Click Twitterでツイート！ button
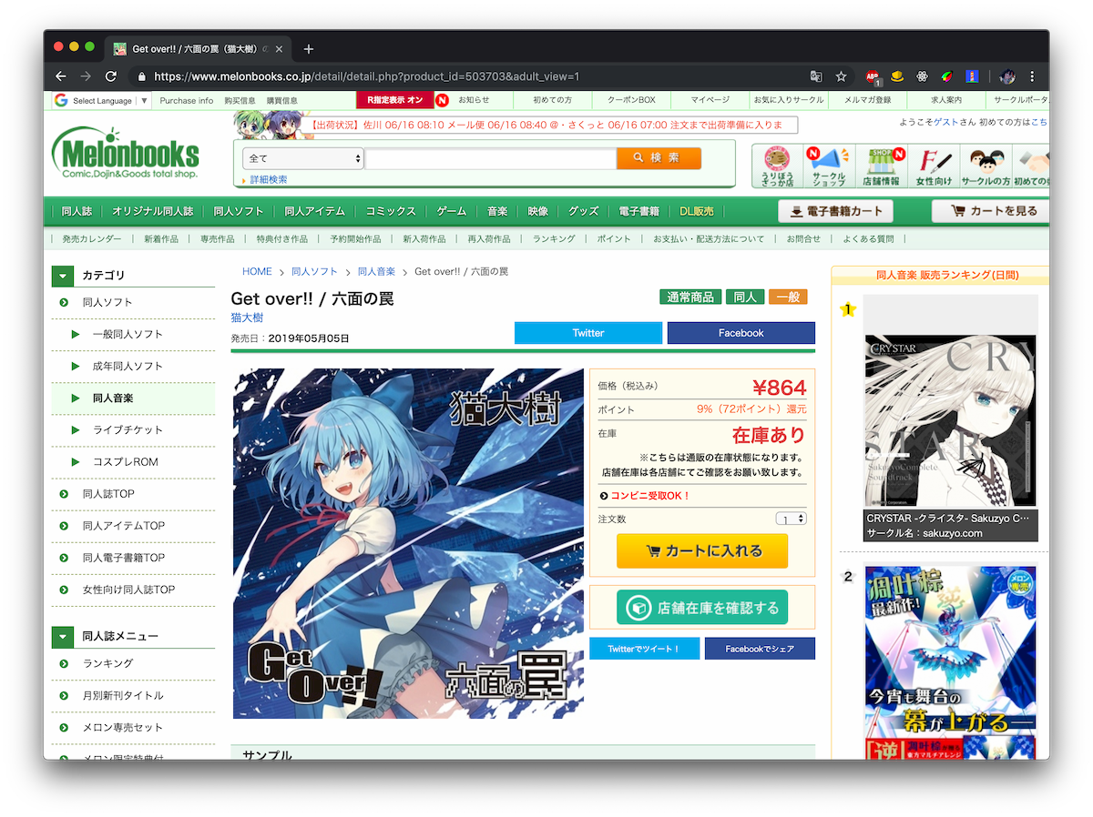1093x817 pixels. click(x=644, y=649)
